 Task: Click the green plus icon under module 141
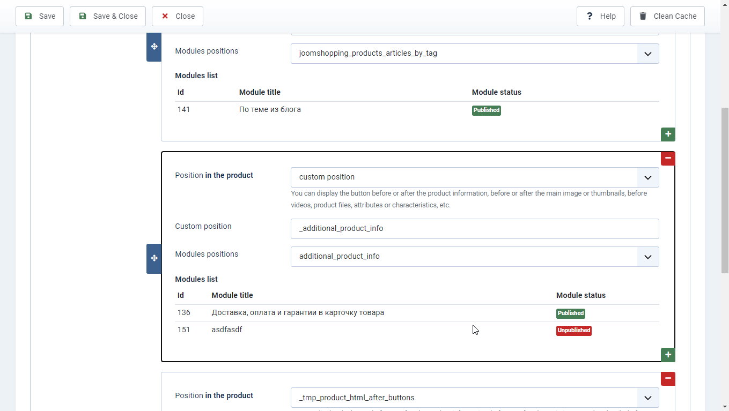(x=667, y=134)
